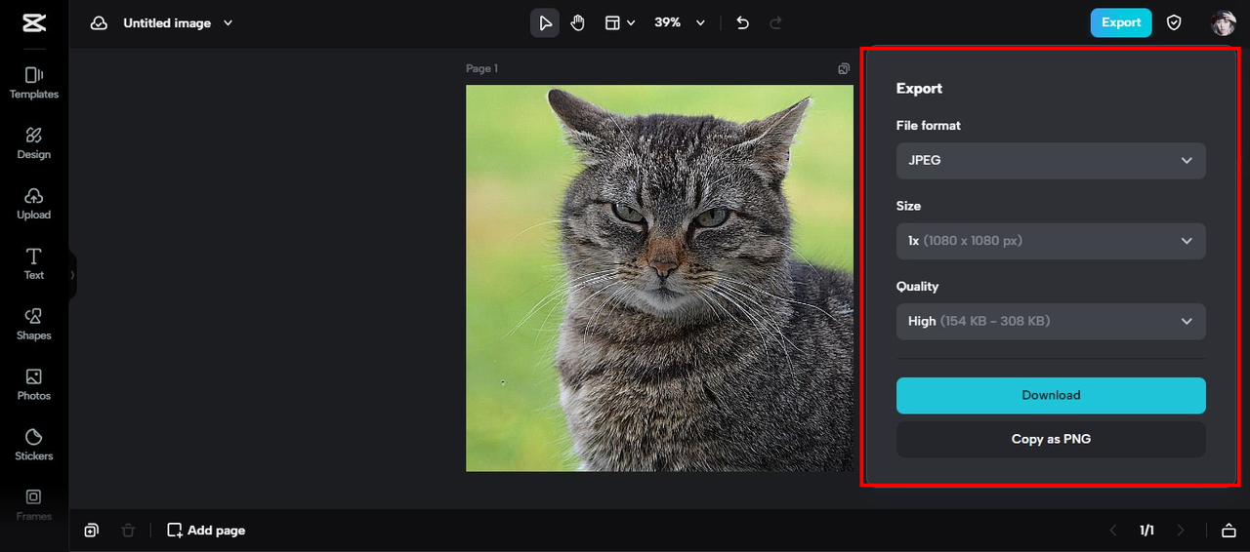Image resolution: width=1250 pixels, height=552 pixels.
Task: Open the Templates sidebar tab
Action: point(34,82)
